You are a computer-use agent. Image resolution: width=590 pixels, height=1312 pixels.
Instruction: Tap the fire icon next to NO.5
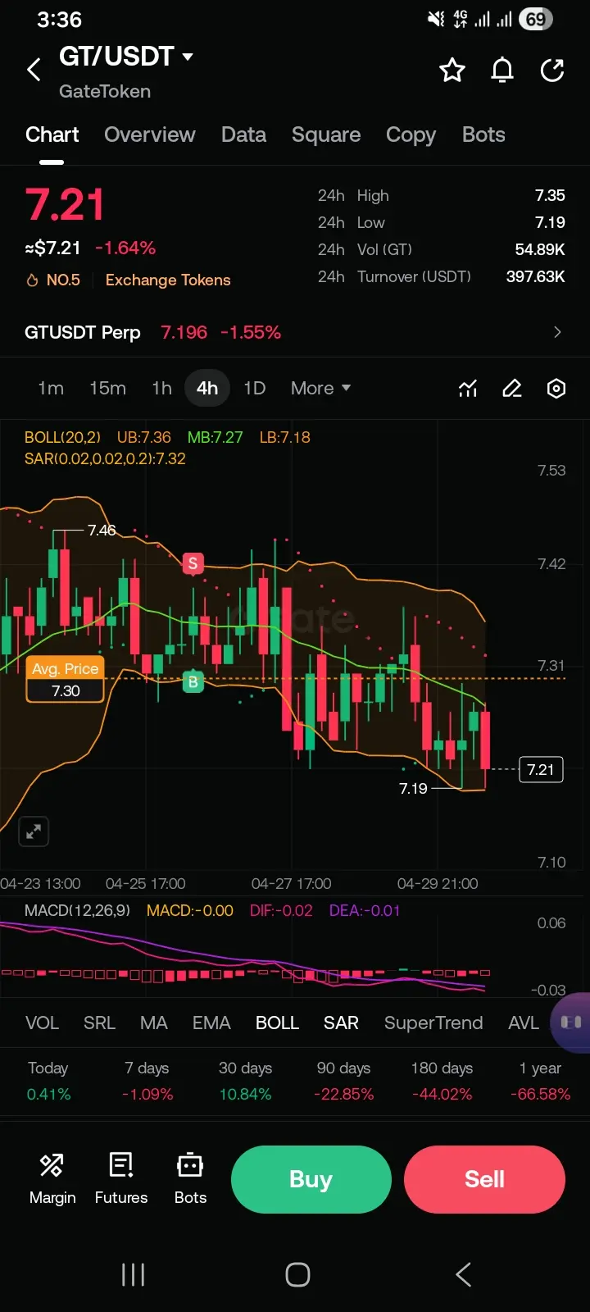33,280
